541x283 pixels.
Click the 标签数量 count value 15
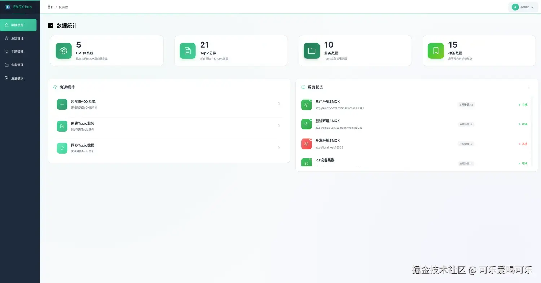[453, 45]
